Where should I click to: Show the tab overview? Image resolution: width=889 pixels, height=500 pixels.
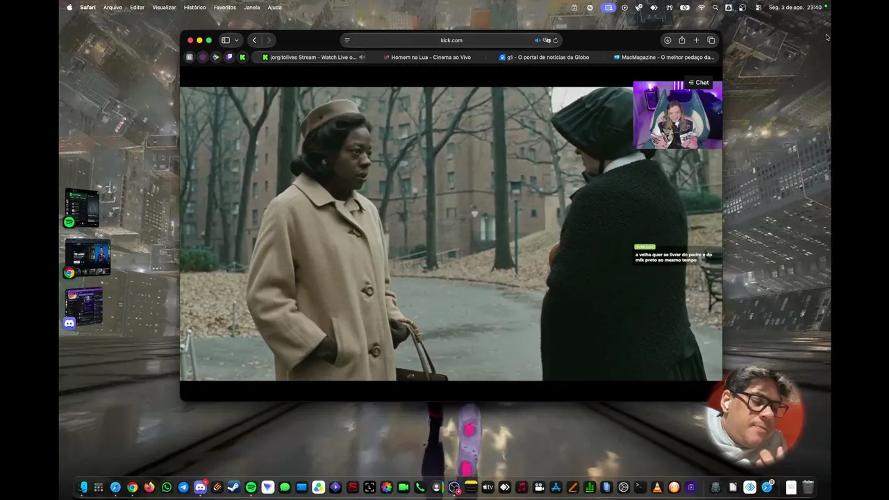click(x=711, y=40)
